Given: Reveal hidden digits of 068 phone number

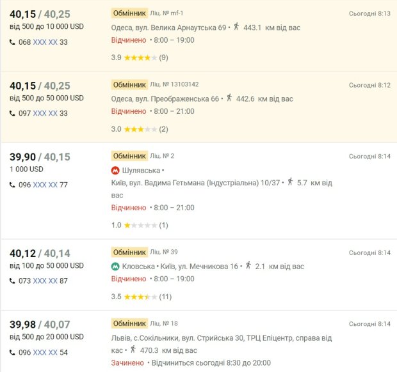Looking at the screenshot, I should 45,42.
